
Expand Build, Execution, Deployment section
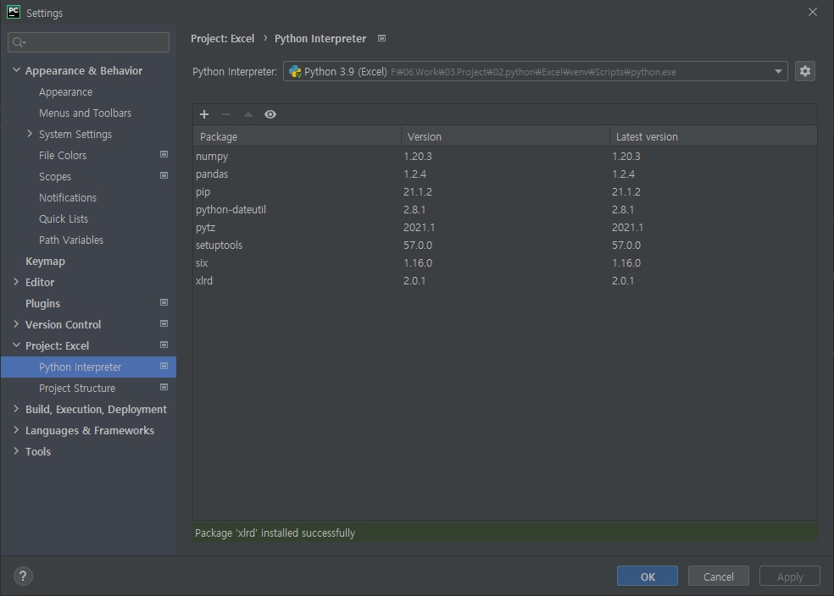pos(16,409)
